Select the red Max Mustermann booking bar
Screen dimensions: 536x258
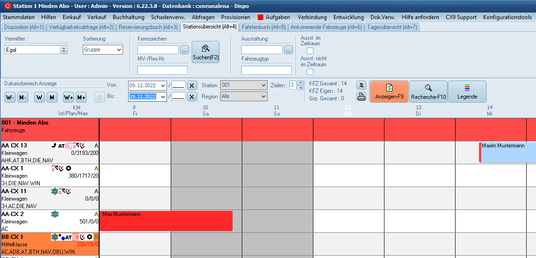[x=166, y=221]
